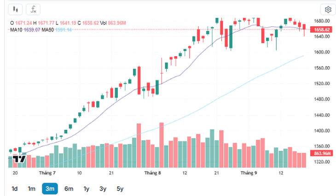The image size is (336, 196).
Task: Click the current price label 1658.62
Action: click(x=321, y=29)
